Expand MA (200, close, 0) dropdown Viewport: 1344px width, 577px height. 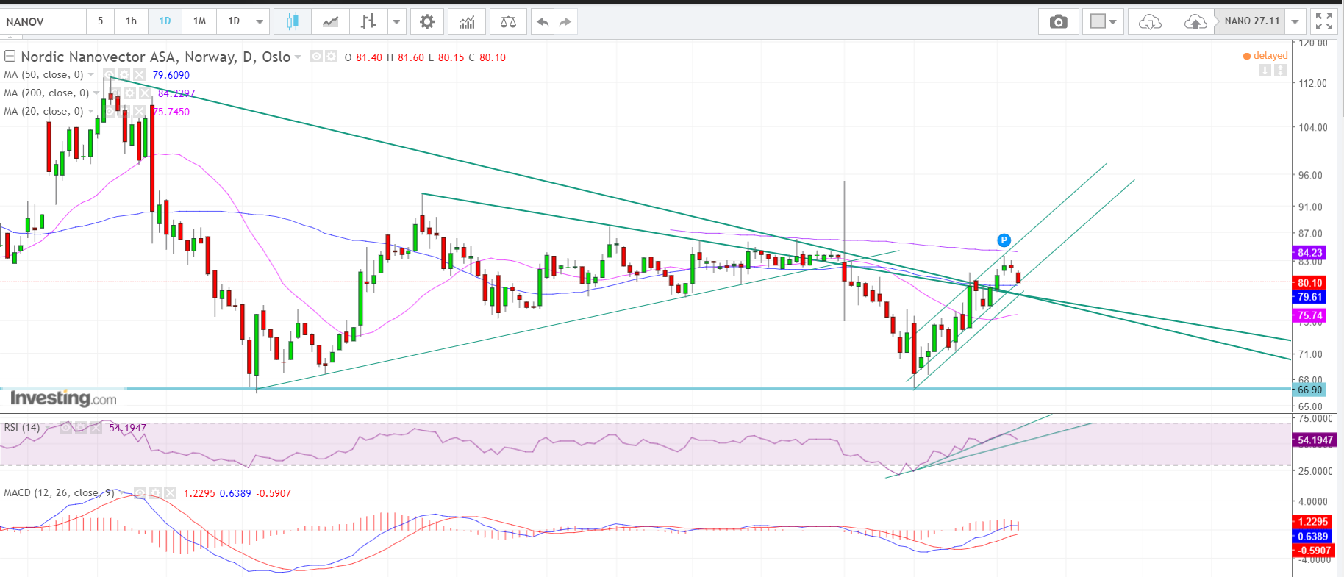tap(96, 93)
